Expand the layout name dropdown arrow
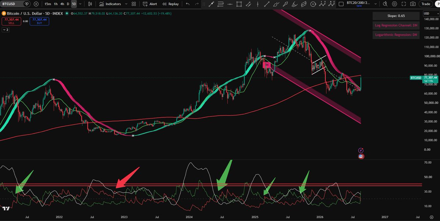440x221 pixels. (x=375, y=4)
